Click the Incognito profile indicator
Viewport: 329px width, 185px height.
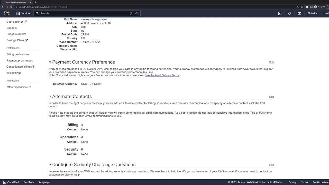point(320,7)
